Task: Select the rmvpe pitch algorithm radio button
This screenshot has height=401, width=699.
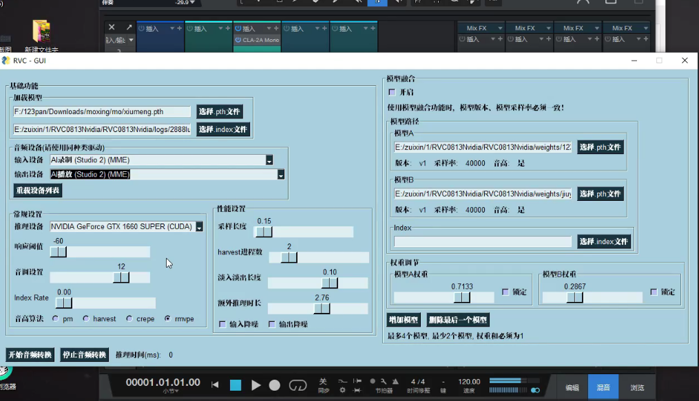Action: click(x=167, y=318)
